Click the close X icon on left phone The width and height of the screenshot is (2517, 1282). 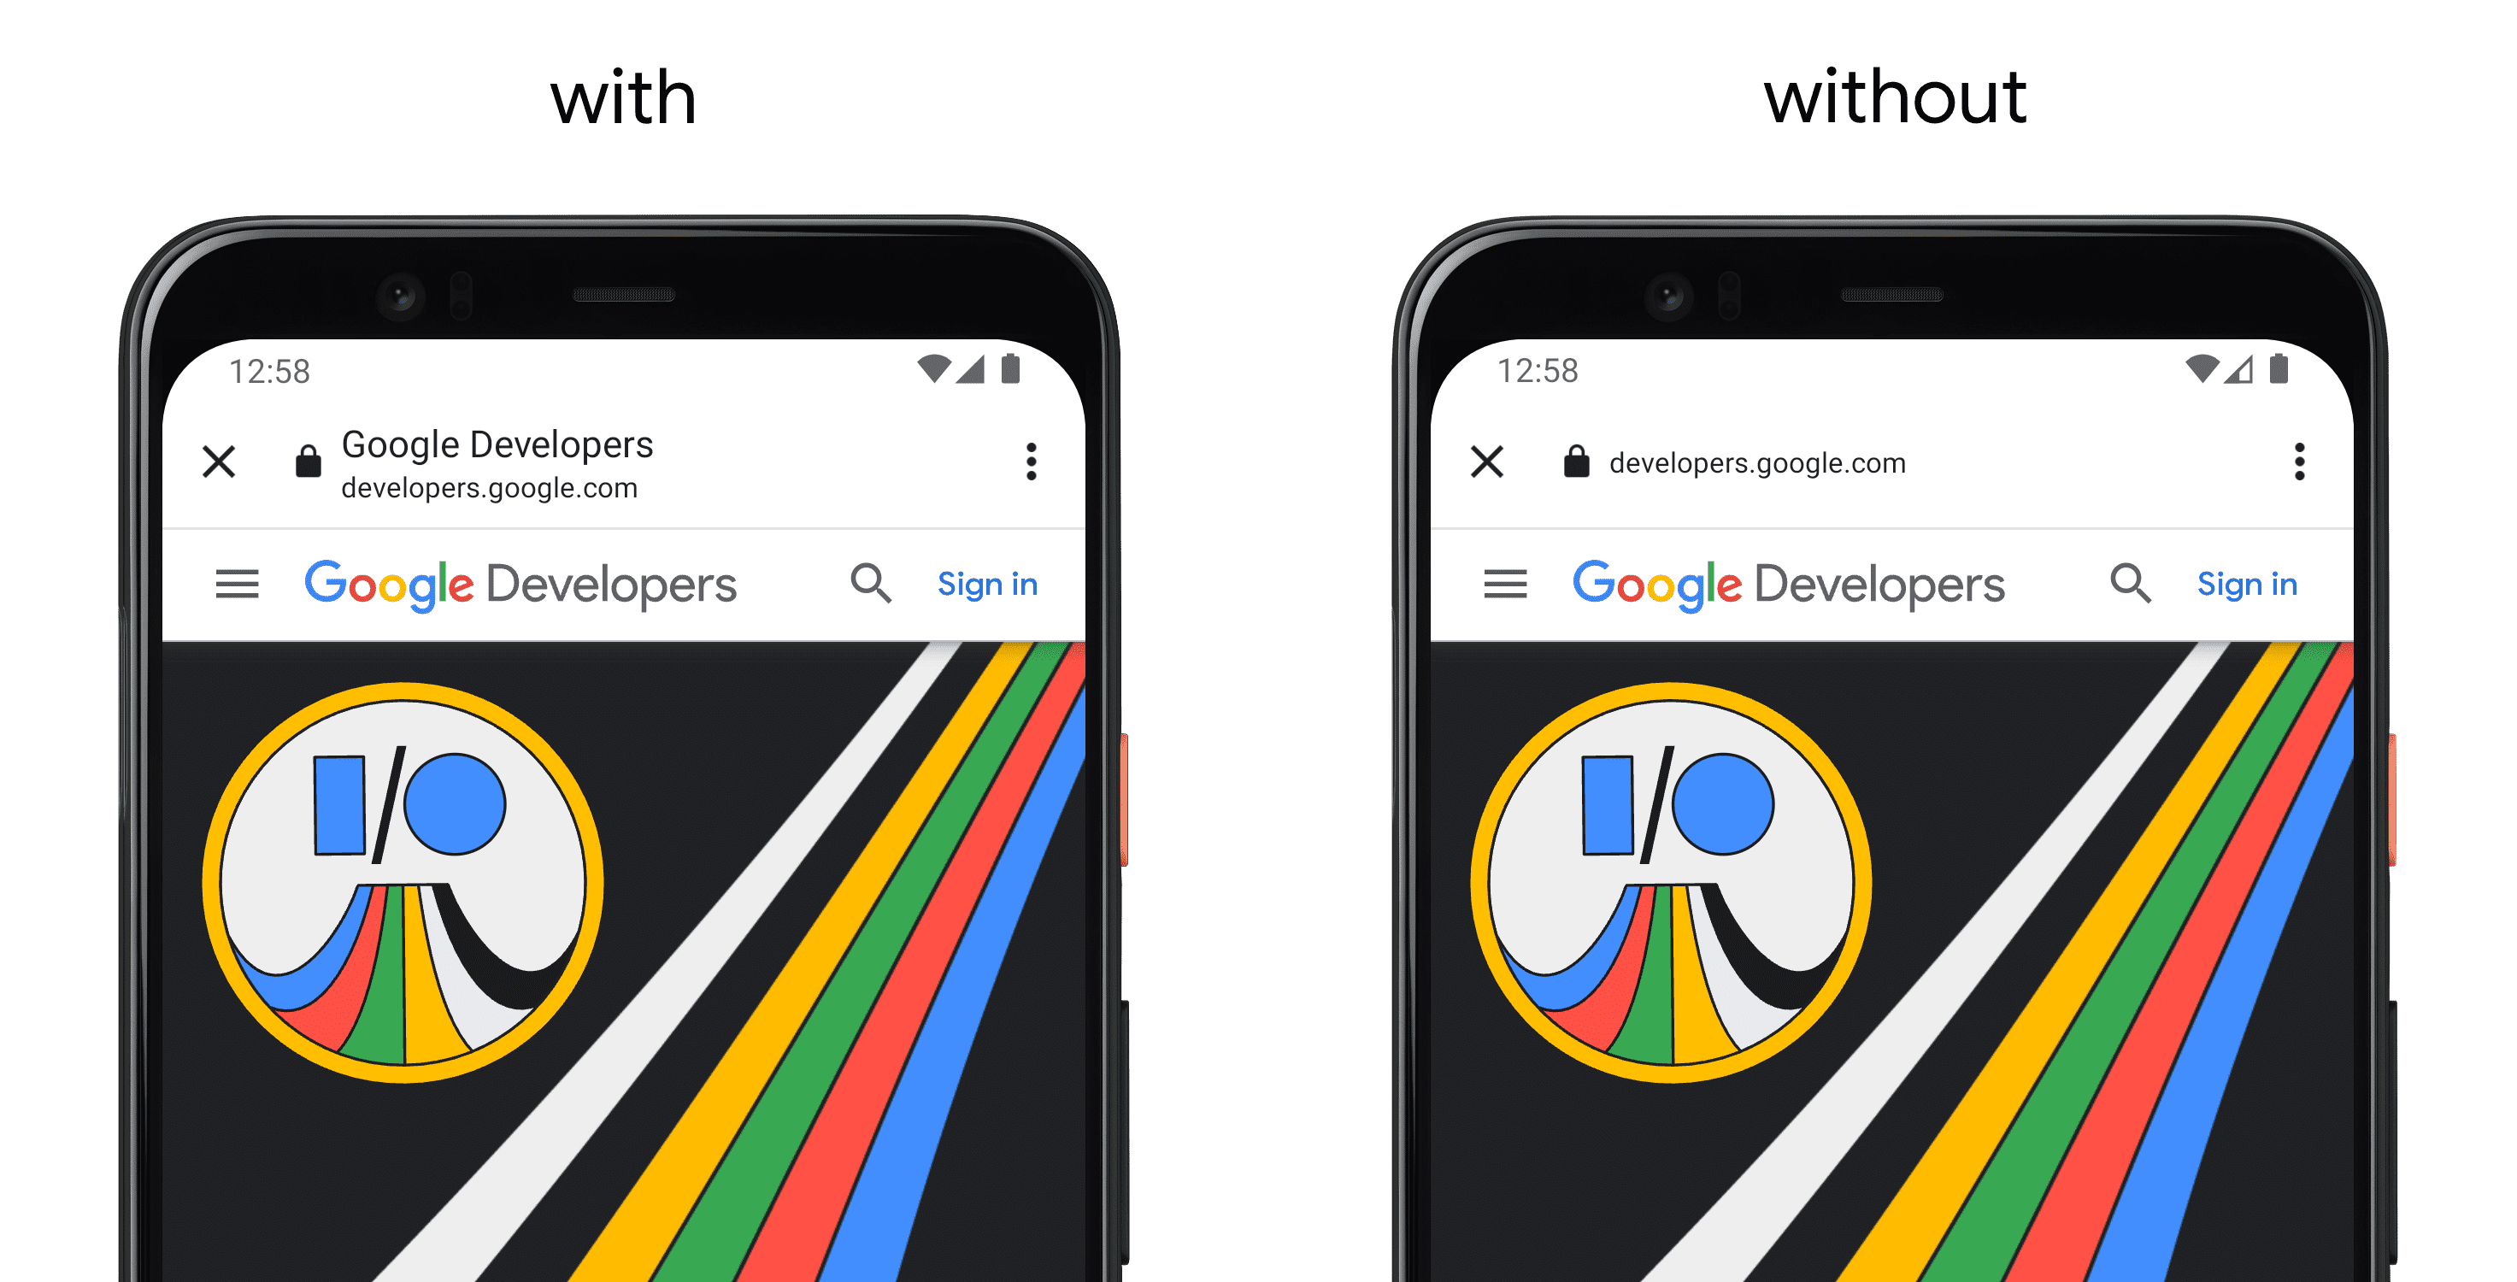pyautogui.click(x=221, y=462)
